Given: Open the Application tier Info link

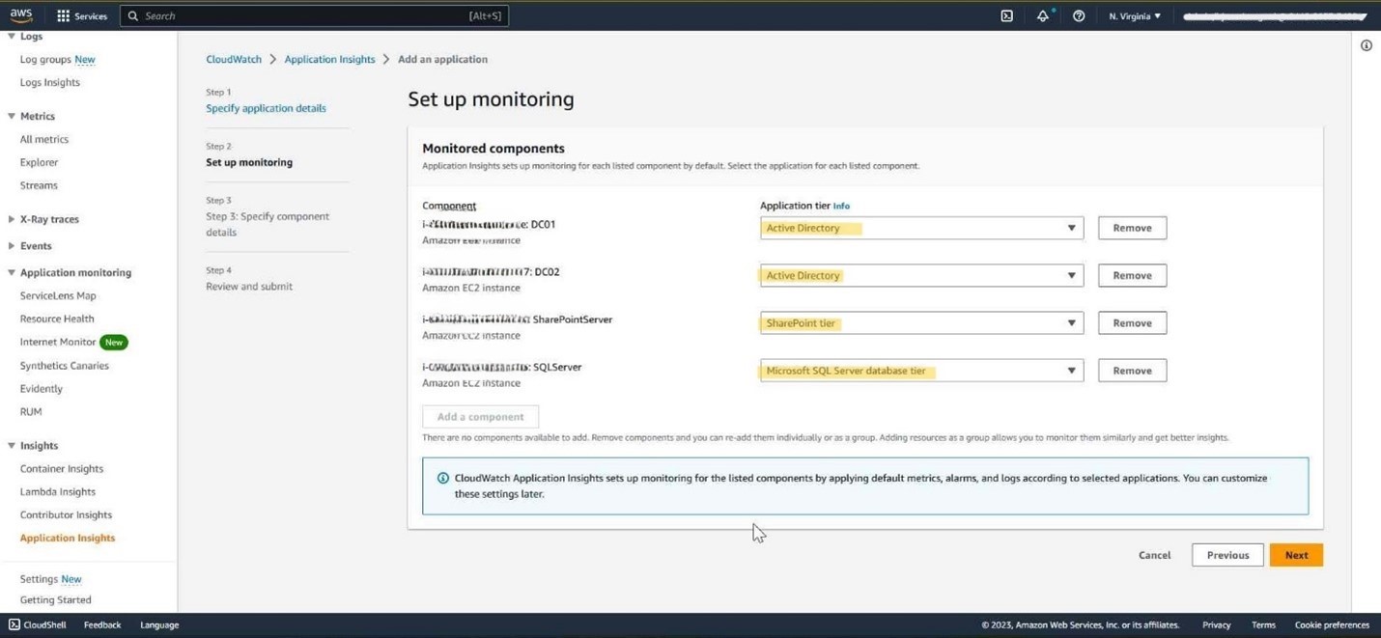Looking at the screenshot, I should click(841, 206).
